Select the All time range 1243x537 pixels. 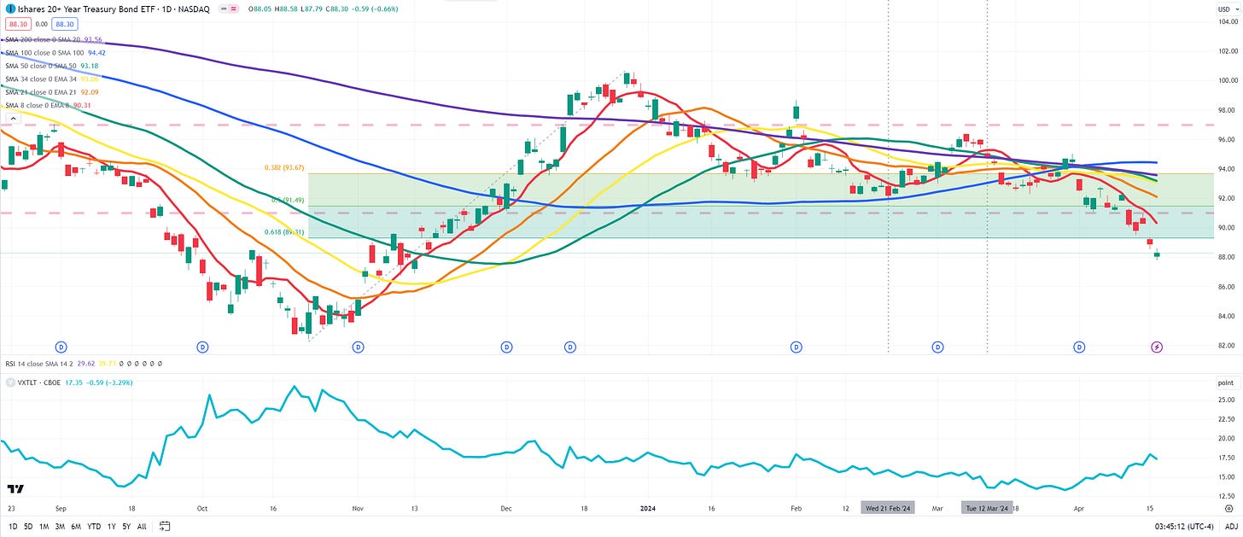pyautogui.click(x=142, y=526)
